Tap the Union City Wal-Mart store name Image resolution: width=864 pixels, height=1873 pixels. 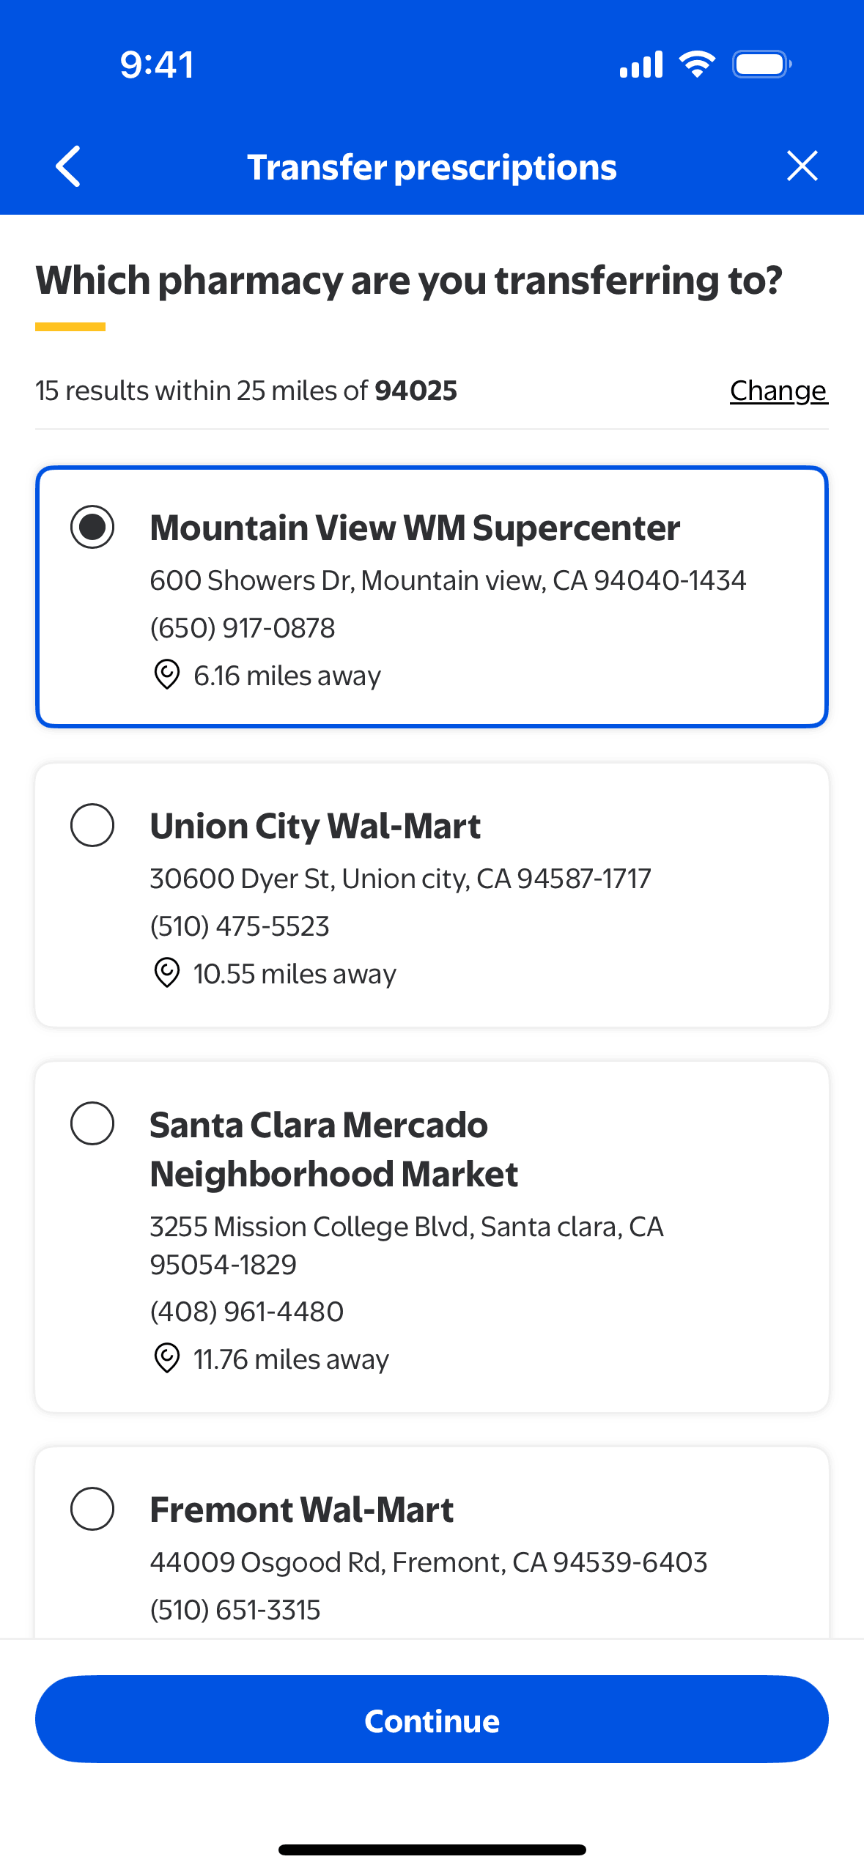[315, 826]
